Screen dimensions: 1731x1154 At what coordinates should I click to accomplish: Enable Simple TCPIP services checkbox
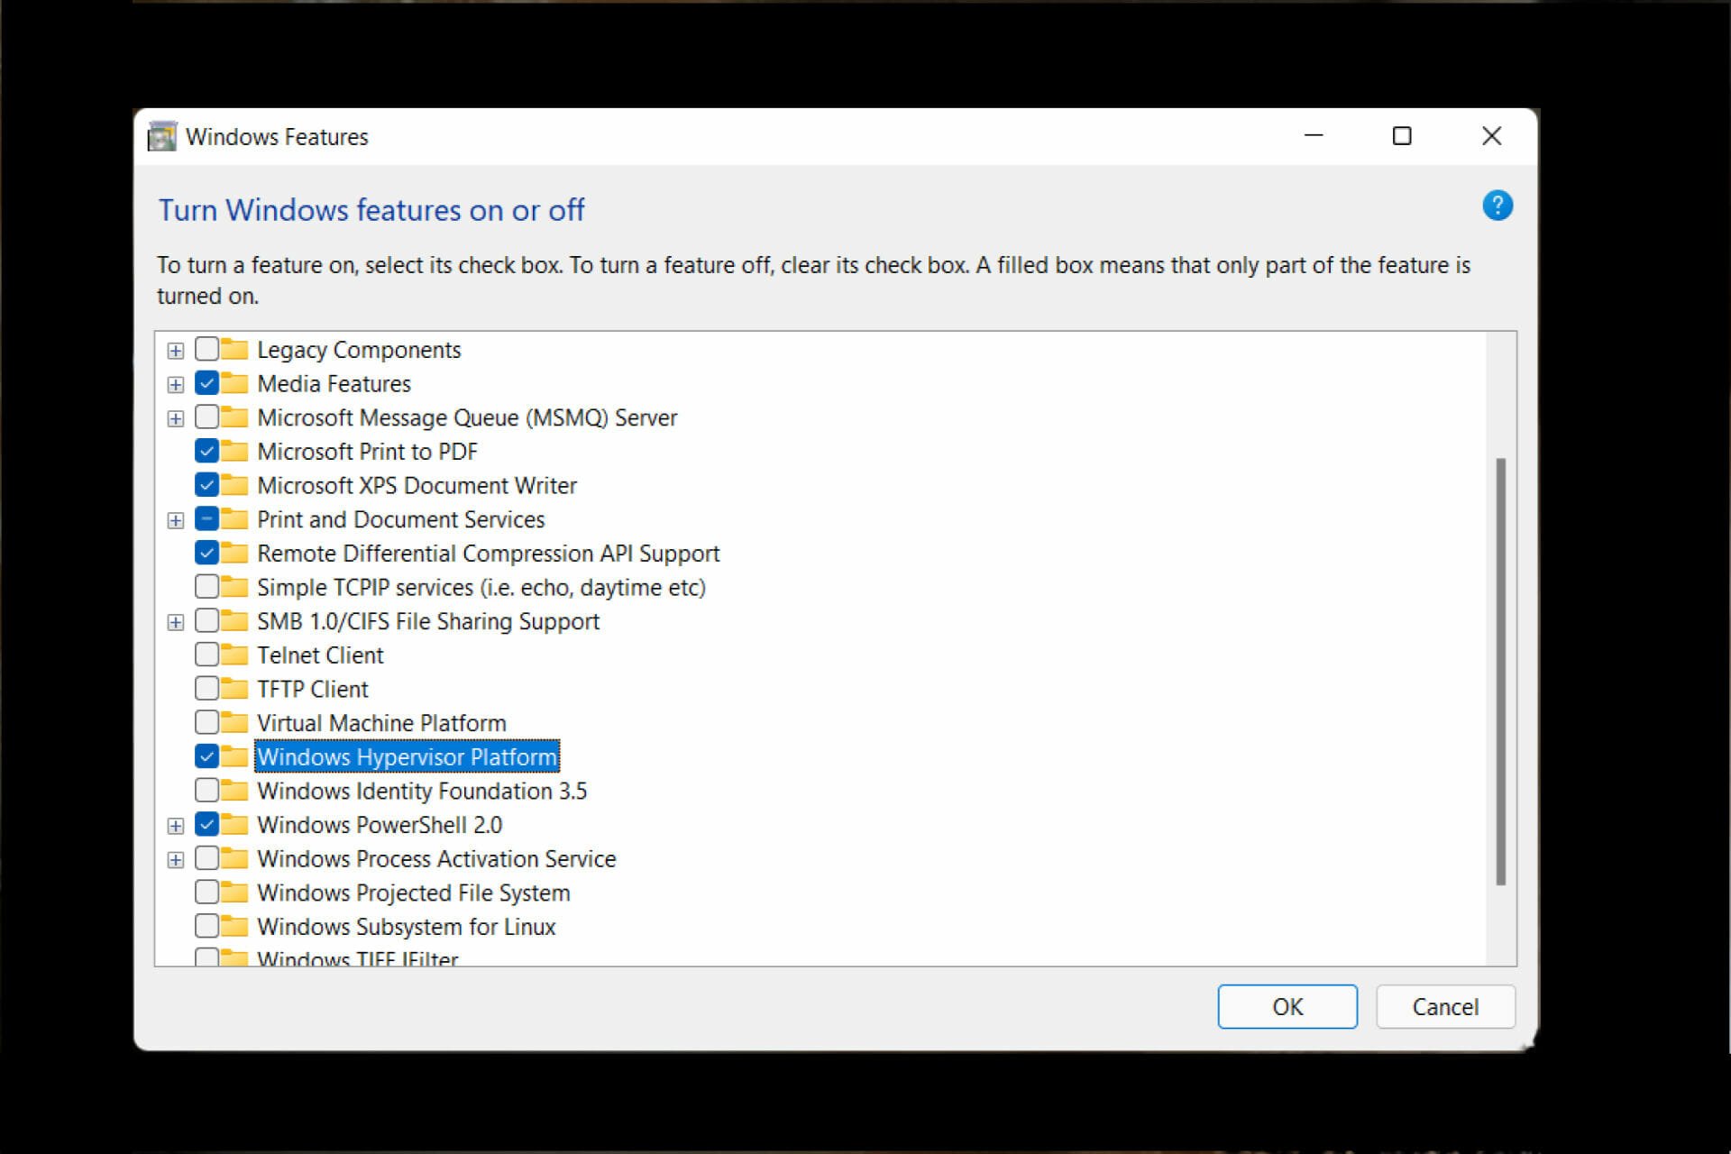(x=206, y=587)
